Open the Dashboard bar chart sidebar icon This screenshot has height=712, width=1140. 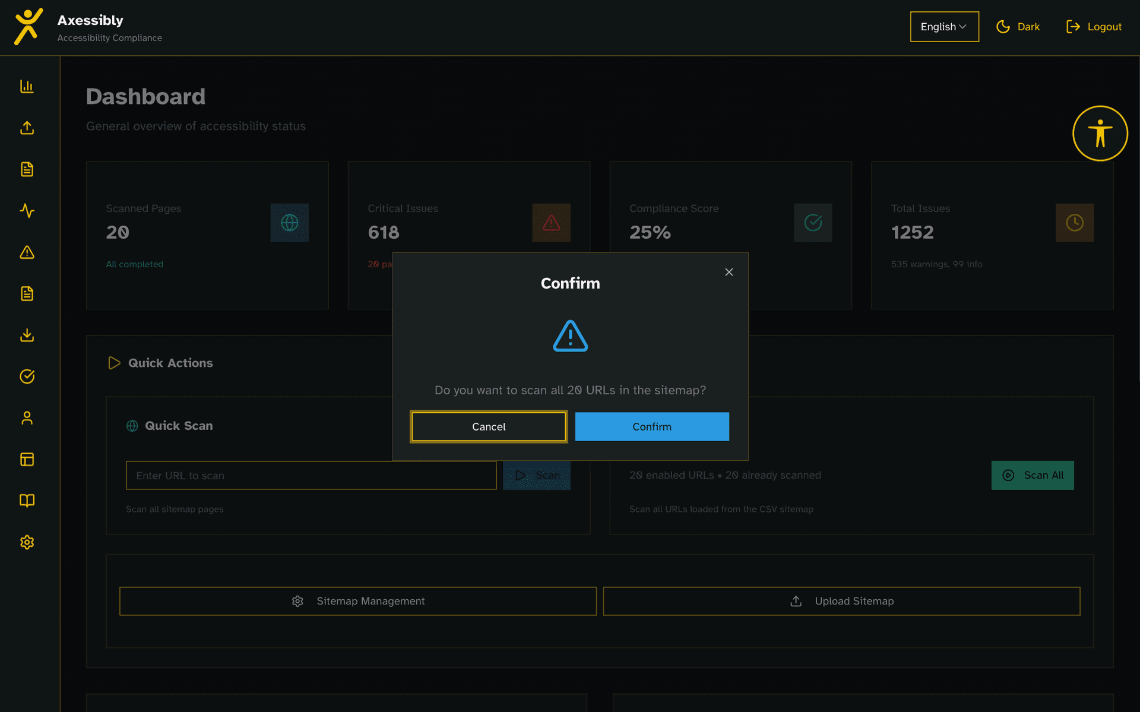27,86
